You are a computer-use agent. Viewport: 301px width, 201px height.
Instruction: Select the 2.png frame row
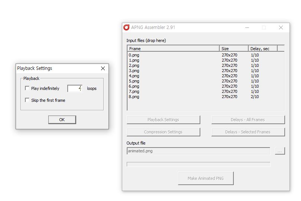pos(206,65)
